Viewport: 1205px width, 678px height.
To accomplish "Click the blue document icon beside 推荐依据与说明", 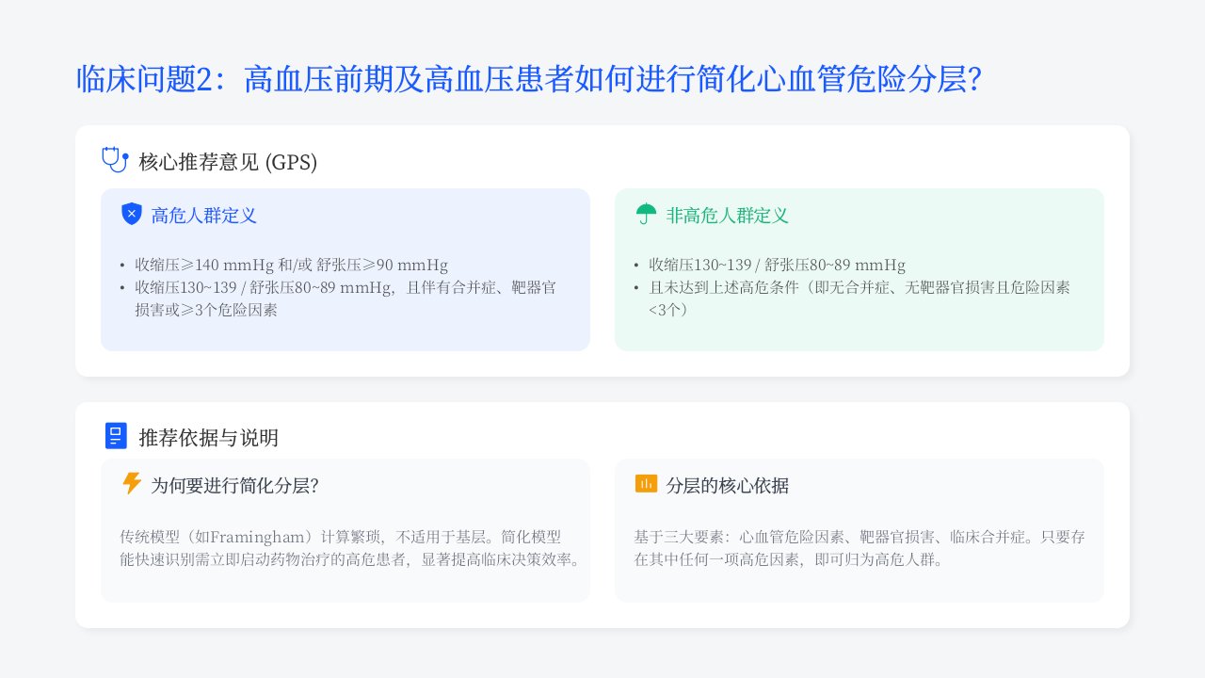I will click(x=116, y=436).
